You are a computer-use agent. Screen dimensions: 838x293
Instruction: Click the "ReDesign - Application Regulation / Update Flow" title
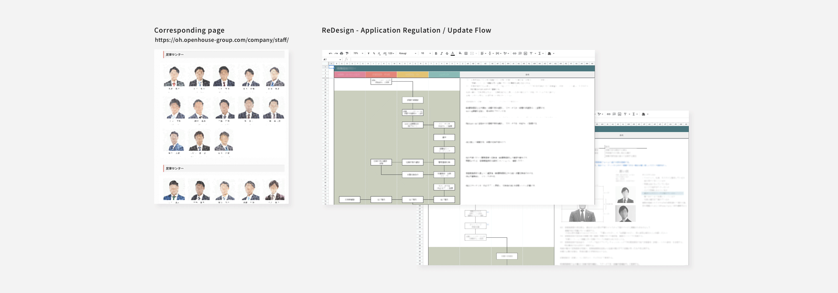pyautogui.click(x=406, y=30)
